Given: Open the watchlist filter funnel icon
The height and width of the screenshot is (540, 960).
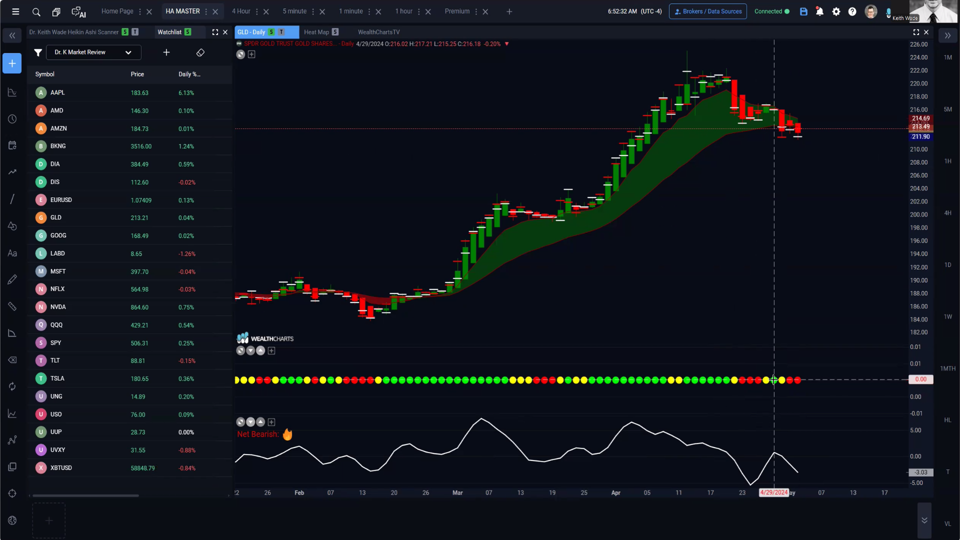Looking at the screenshot, I should pyautogui.click(x=38, y=52).
